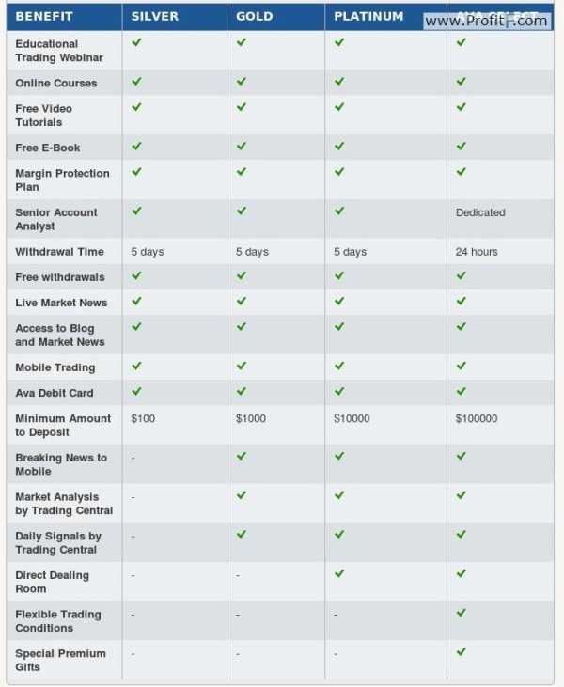Click Ava Select checkmark for Flexible Trading Conditions
Image resolution: width=564 pixels, height=687 pixels.
461,613
